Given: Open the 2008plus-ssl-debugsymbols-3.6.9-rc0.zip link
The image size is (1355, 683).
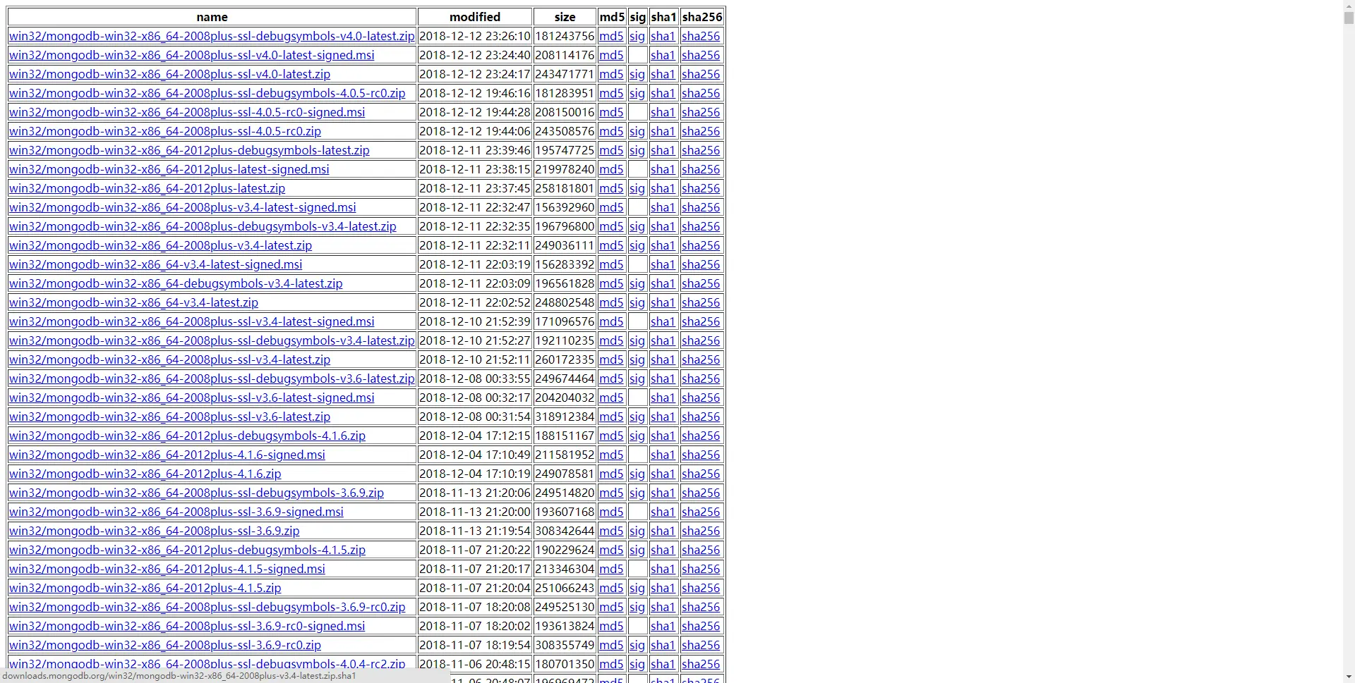Looking at the screenshot, I should click(x=207, y=607).
